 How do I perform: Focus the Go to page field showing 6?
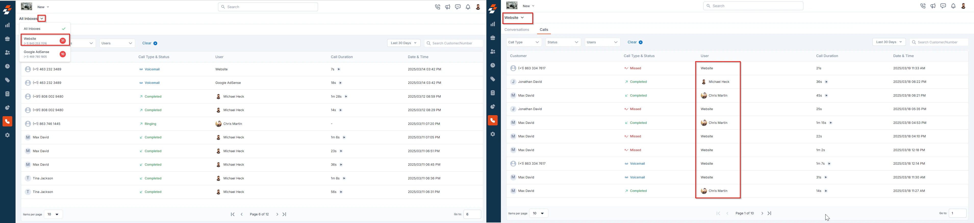[472, 214]
